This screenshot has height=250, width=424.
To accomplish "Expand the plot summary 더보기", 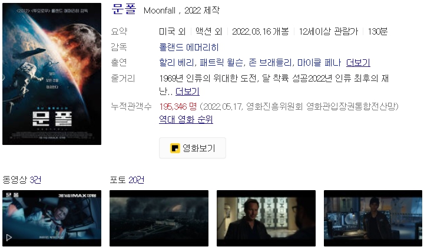I will point(187,92).
